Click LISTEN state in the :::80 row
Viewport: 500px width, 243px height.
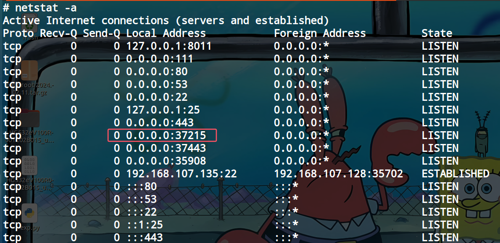point(440,187)
